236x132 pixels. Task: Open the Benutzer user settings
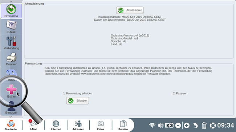point(11,107)
